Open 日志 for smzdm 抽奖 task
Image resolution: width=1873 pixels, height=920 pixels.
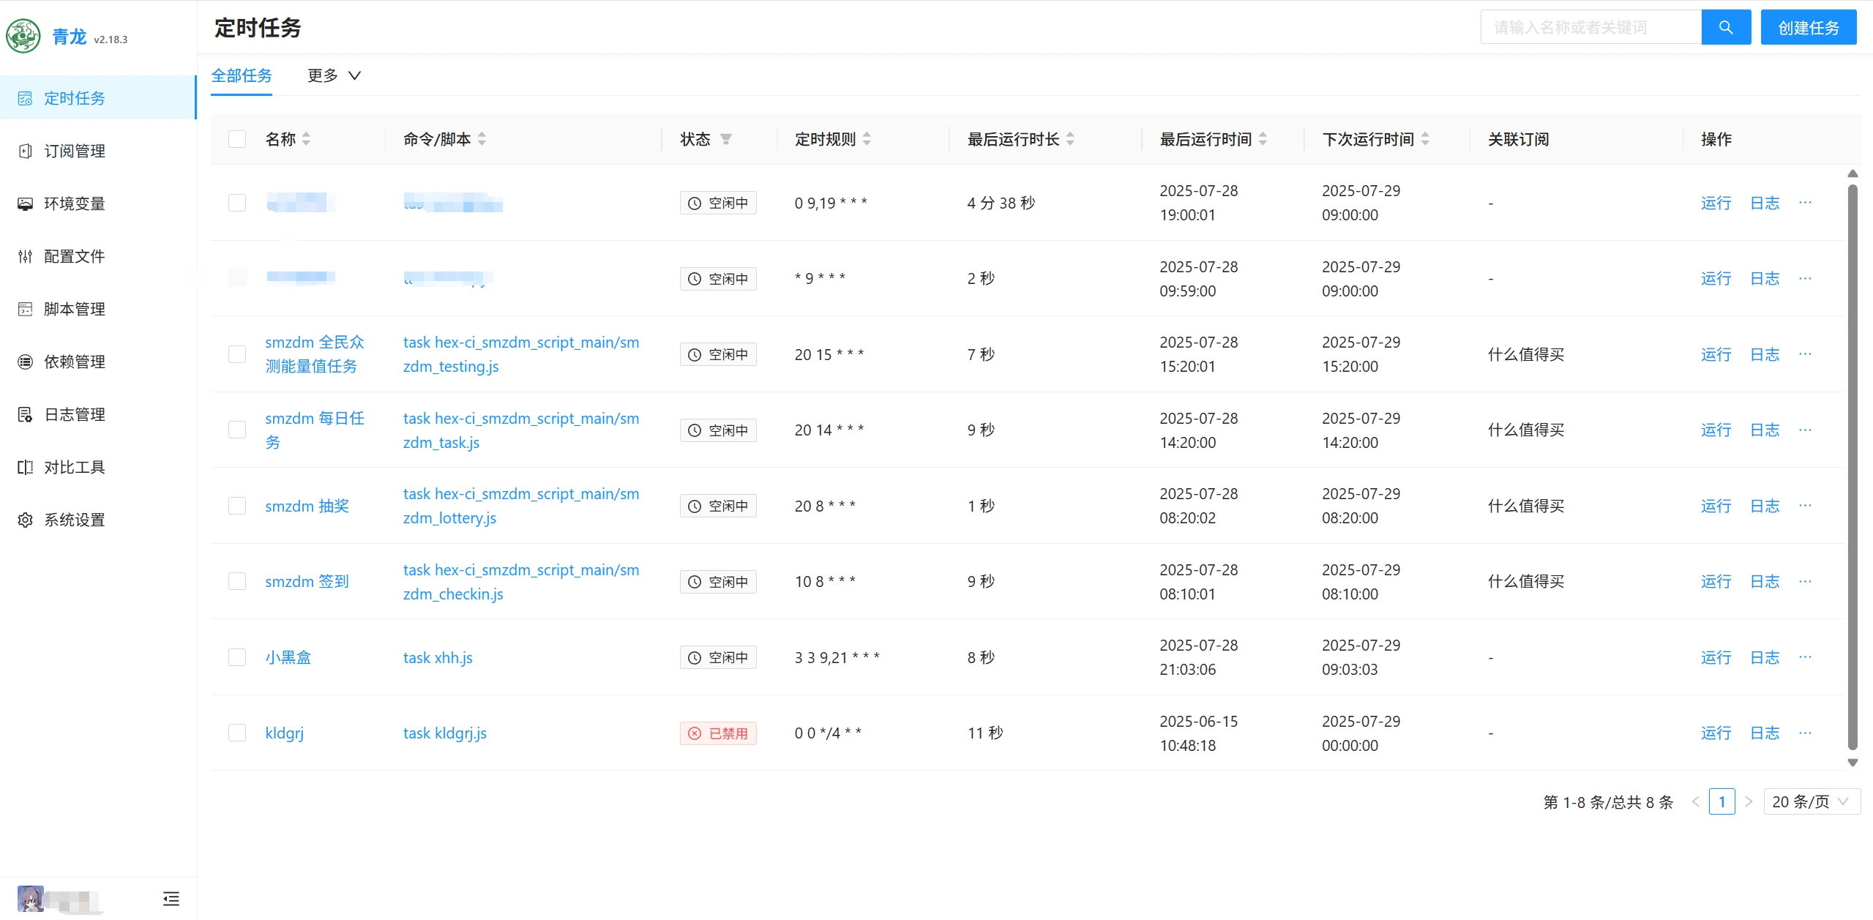1764,506
